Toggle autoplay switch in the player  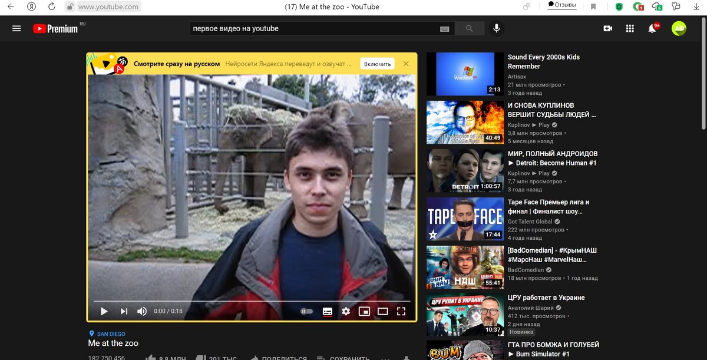[306, 311]
